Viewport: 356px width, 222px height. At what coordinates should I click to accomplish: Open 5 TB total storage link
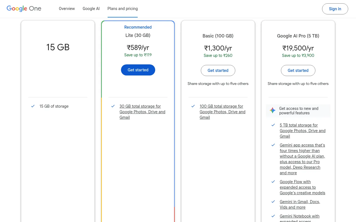[x=303, y=131]
